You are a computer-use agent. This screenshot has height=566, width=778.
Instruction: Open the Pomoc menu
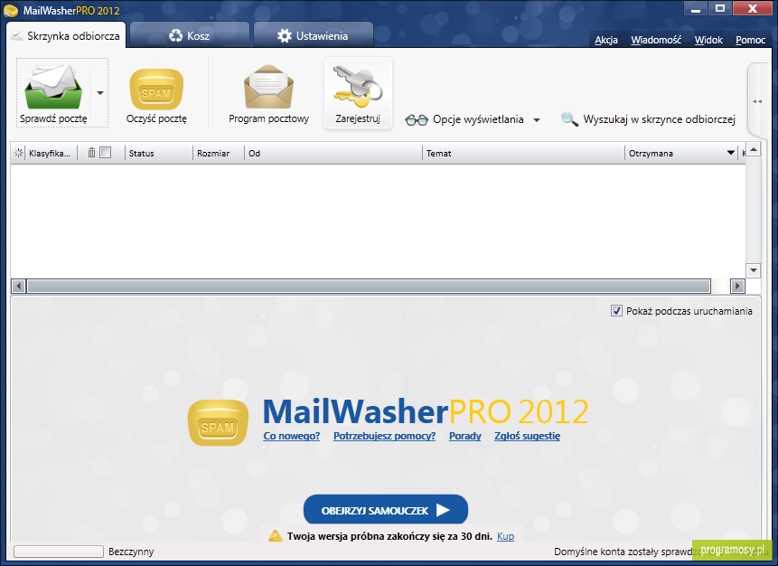pyautogui.click(x=750, y=40)
